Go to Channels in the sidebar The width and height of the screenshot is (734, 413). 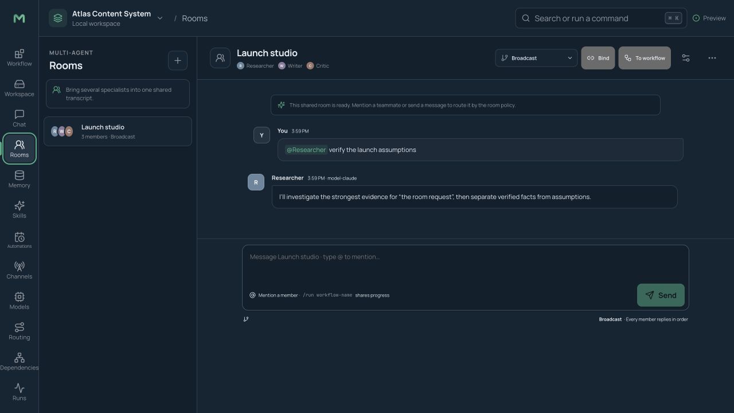coord(19,270)
